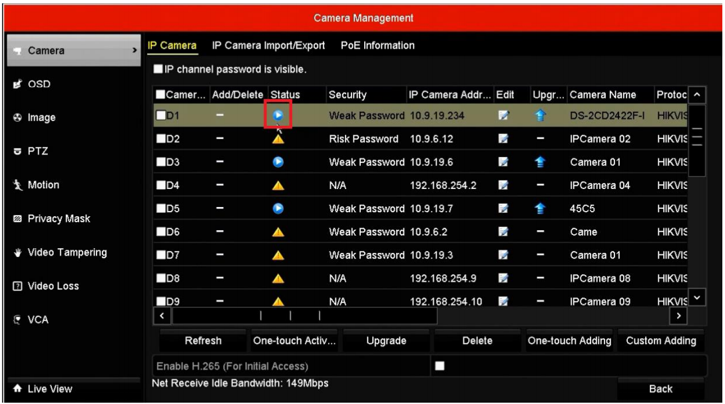This screenshot has height=404, width=725.
Task: Click the warning status icon for D7
Action: click(x=278, y=254)
